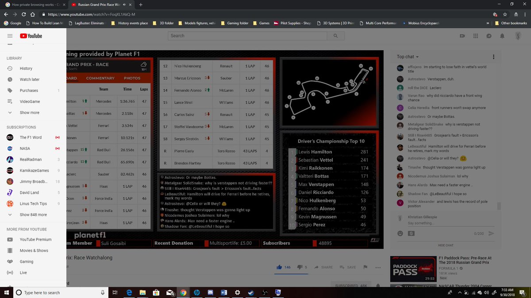The height and width of the screenshot is (298, 531).
Task: Expand Show 848 more subscriptions
Action: 33,215
